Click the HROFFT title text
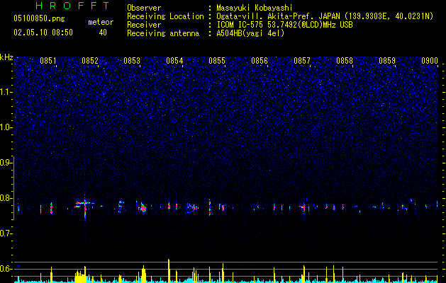This screenshot has height=283, width=446. tap(72, 6)
